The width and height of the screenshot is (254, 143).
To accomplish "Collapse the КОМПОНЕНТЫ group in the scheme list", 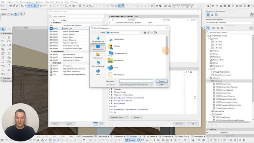I will pos(51,51).
